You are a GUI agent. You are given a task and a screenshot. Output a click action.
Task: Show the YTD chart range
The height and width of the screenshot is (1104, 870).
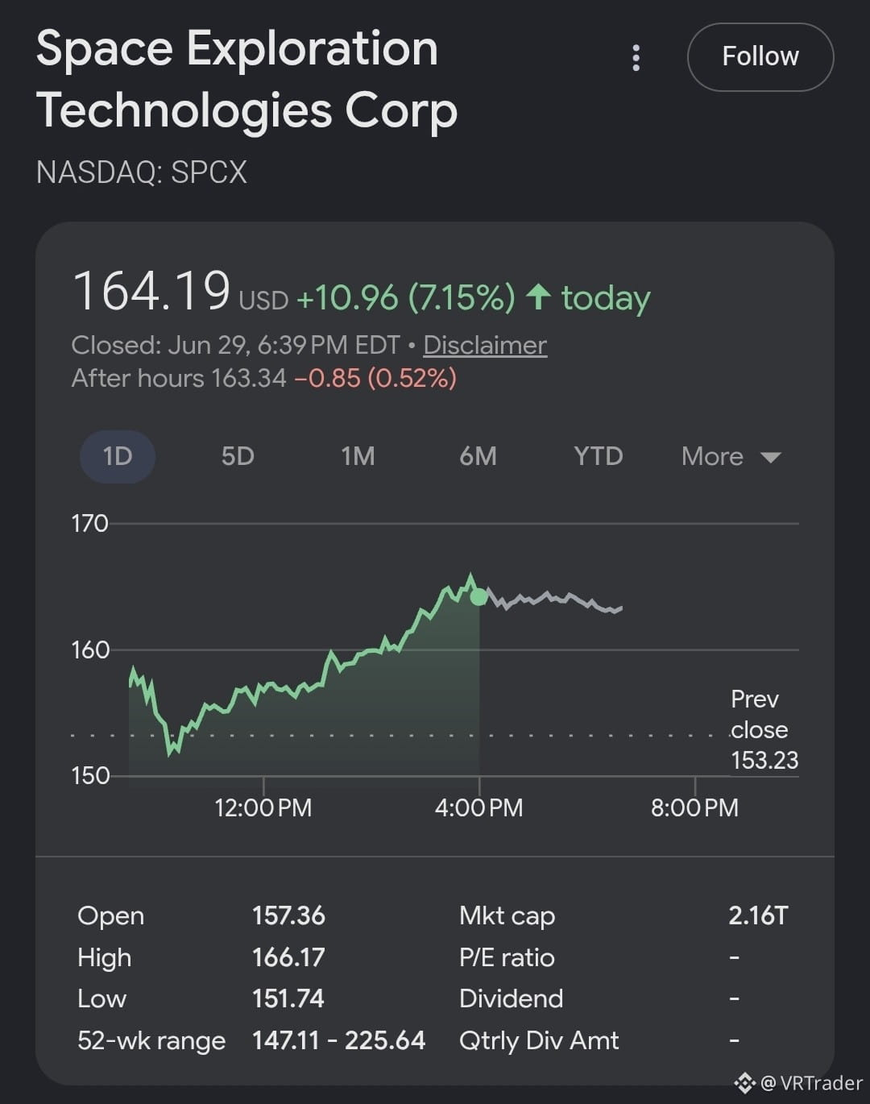[599, 456]
